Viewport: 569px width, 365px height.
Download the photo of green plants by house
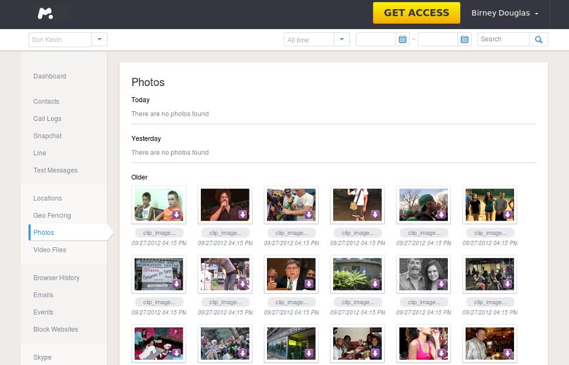(x=375, y=284)
